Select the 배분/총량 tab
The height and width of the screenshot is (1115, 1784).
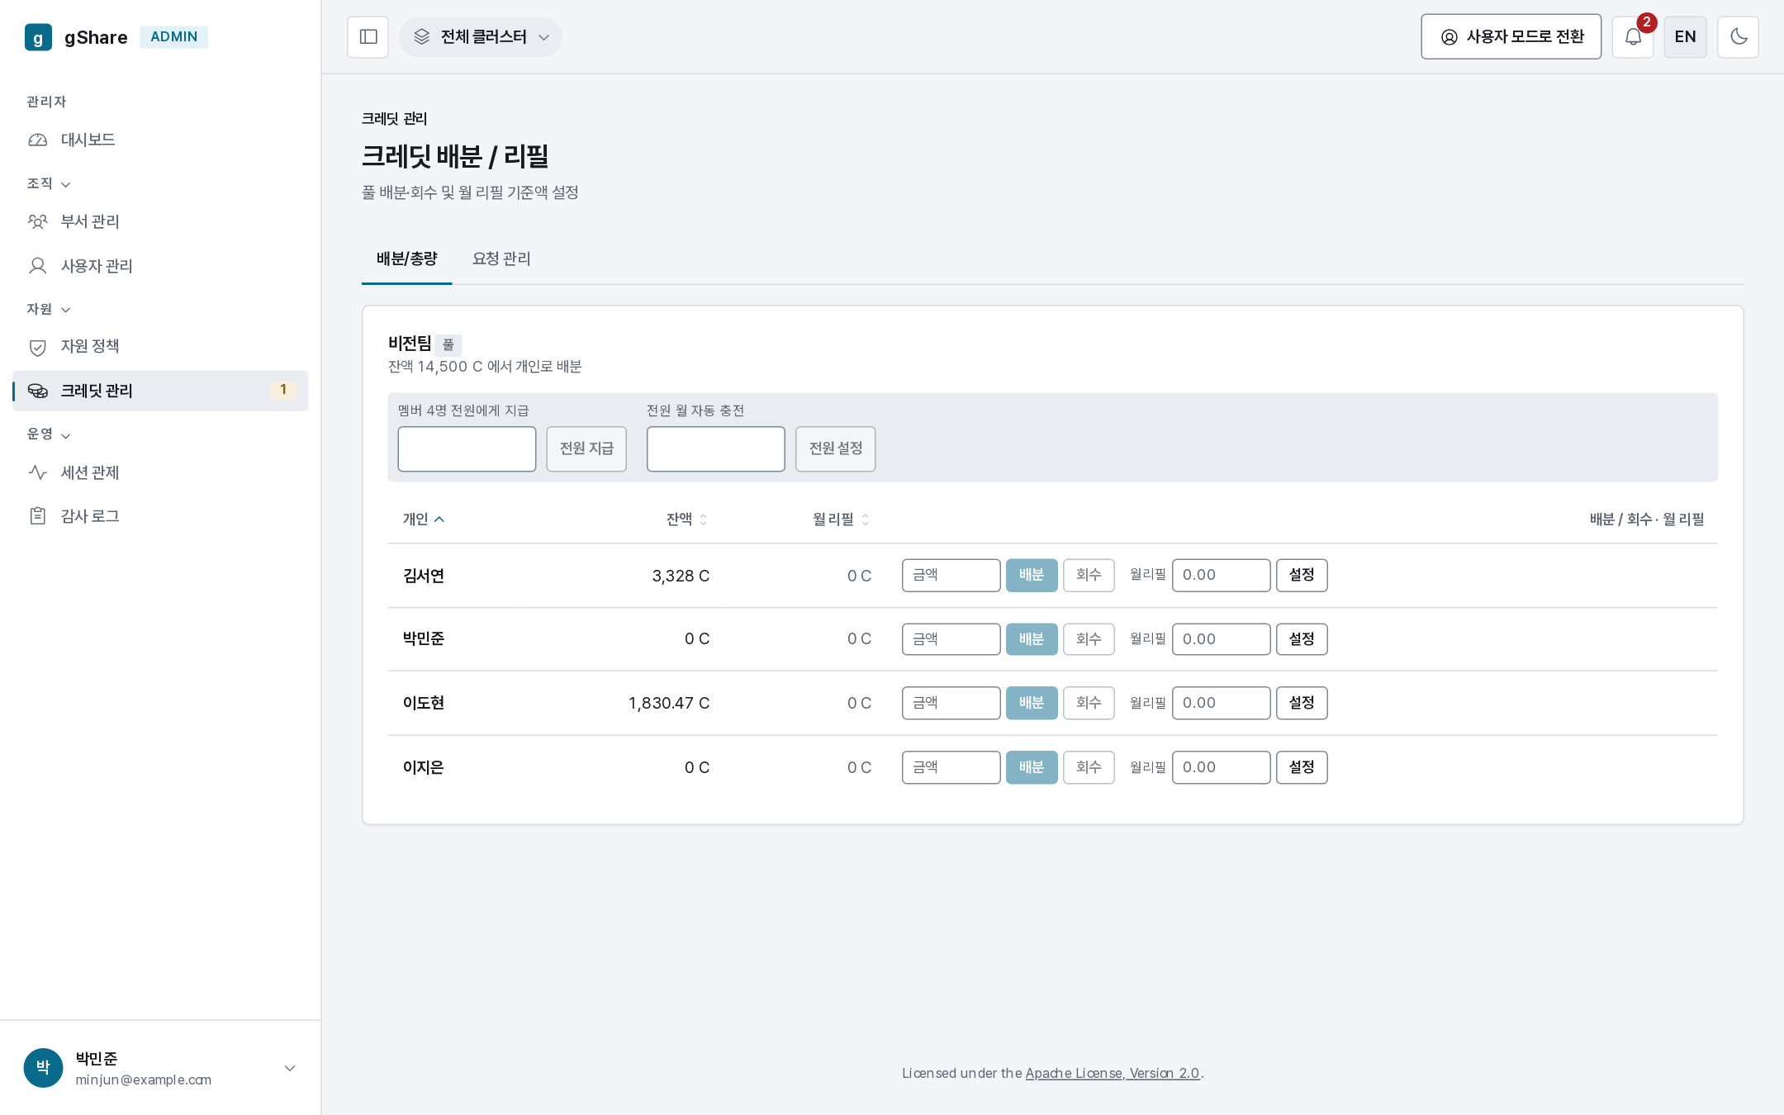click(x=406, y=259)
